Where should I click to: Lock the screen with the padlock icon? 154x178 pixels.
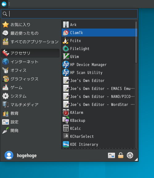pyautogui.click(x=121, y=155)
